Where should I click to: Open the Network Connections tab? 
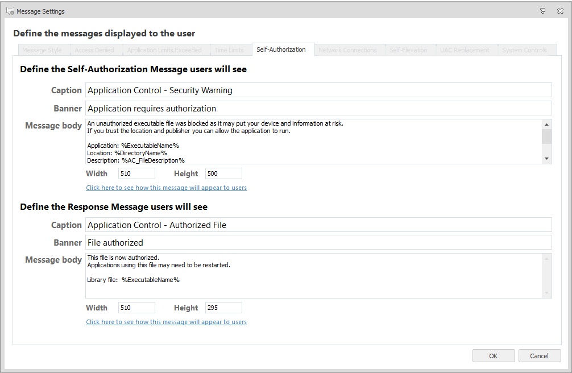pos(347,50)
